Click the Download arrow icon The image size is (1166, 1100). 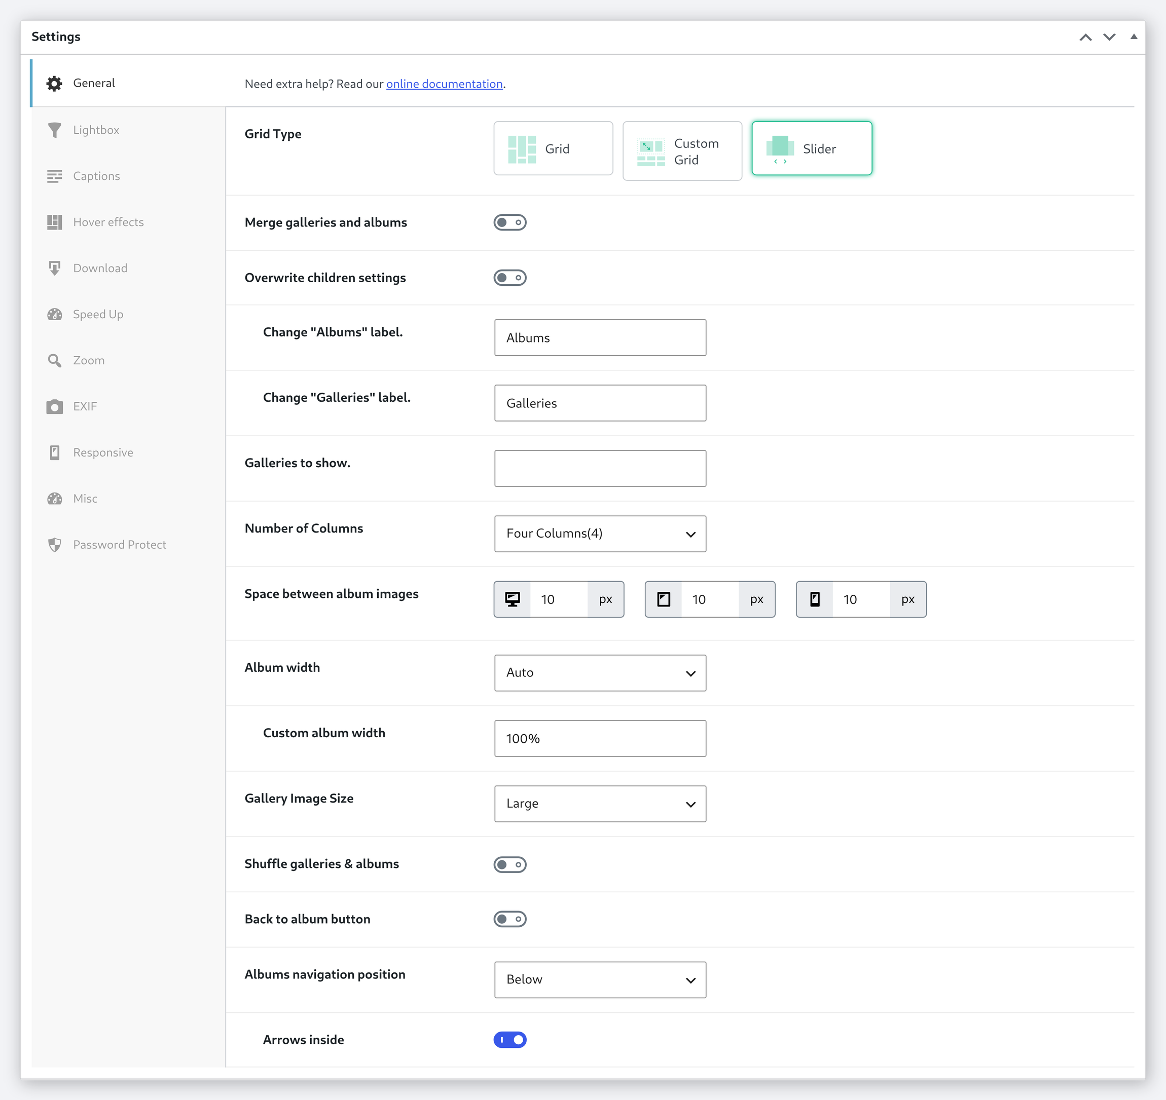[x=55, y=269]
